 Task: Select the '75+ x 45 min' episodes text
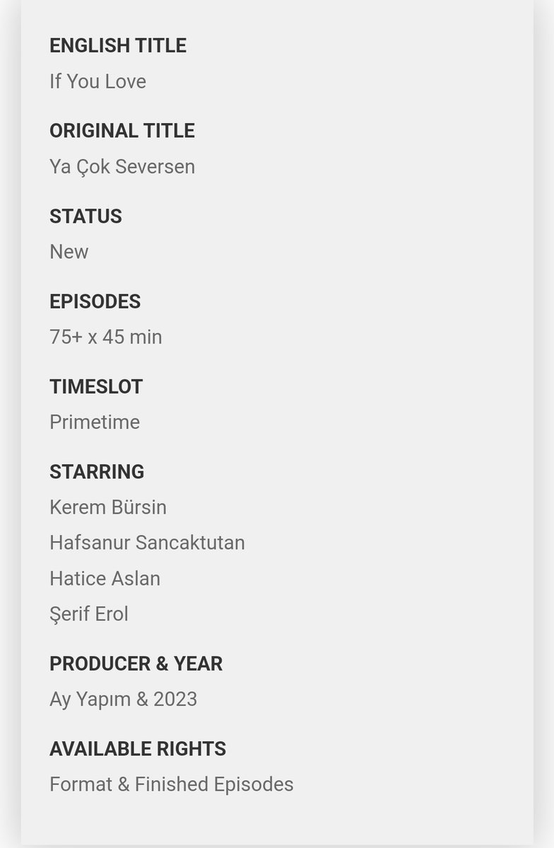106,337
